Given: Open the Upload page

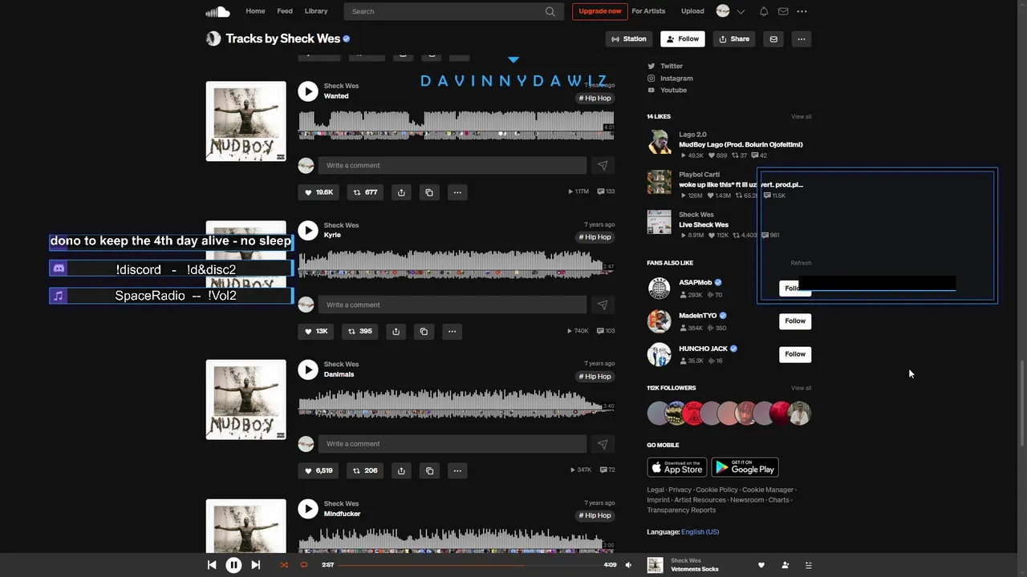Looking at the screenshot, I should click(692, 11).
